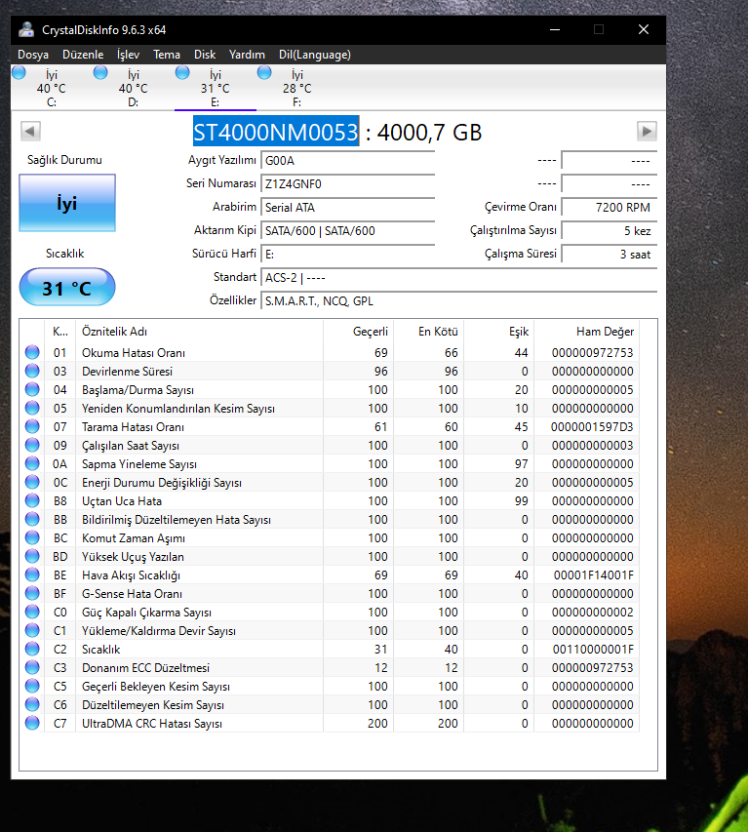
Task: Open the Dosya menu
Action: click(33, 55)
